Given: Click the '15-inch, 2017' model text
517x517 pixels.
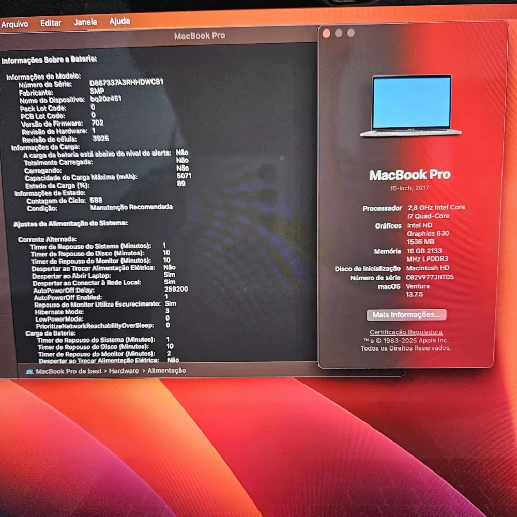Looking at the screenshot, I should 409,188.
